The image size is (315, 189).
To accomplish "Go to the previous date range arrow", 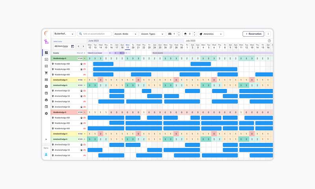I will 78,46.
